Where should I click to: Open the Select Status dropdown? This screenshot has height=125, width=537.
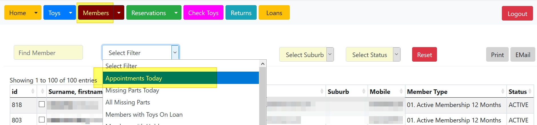tap(373, 55)
